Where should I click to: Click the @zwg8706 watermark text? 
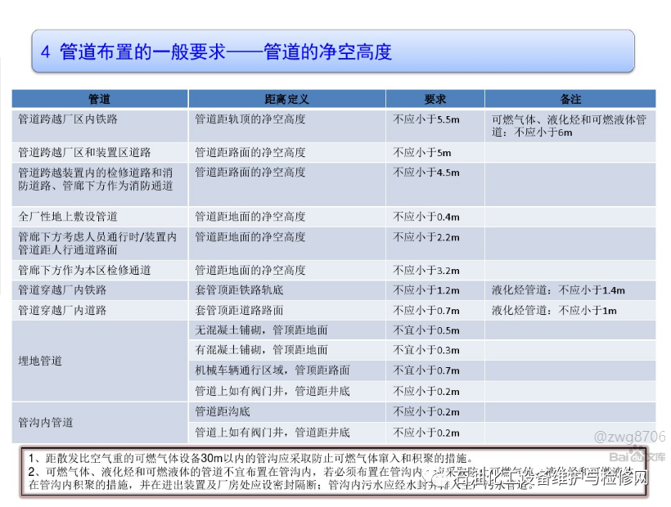629,437
